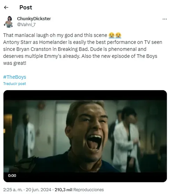The width and height of the screenshot is (170, 194).
Task: Click the second crying emoji in tweet
Action: click(118, 35)
